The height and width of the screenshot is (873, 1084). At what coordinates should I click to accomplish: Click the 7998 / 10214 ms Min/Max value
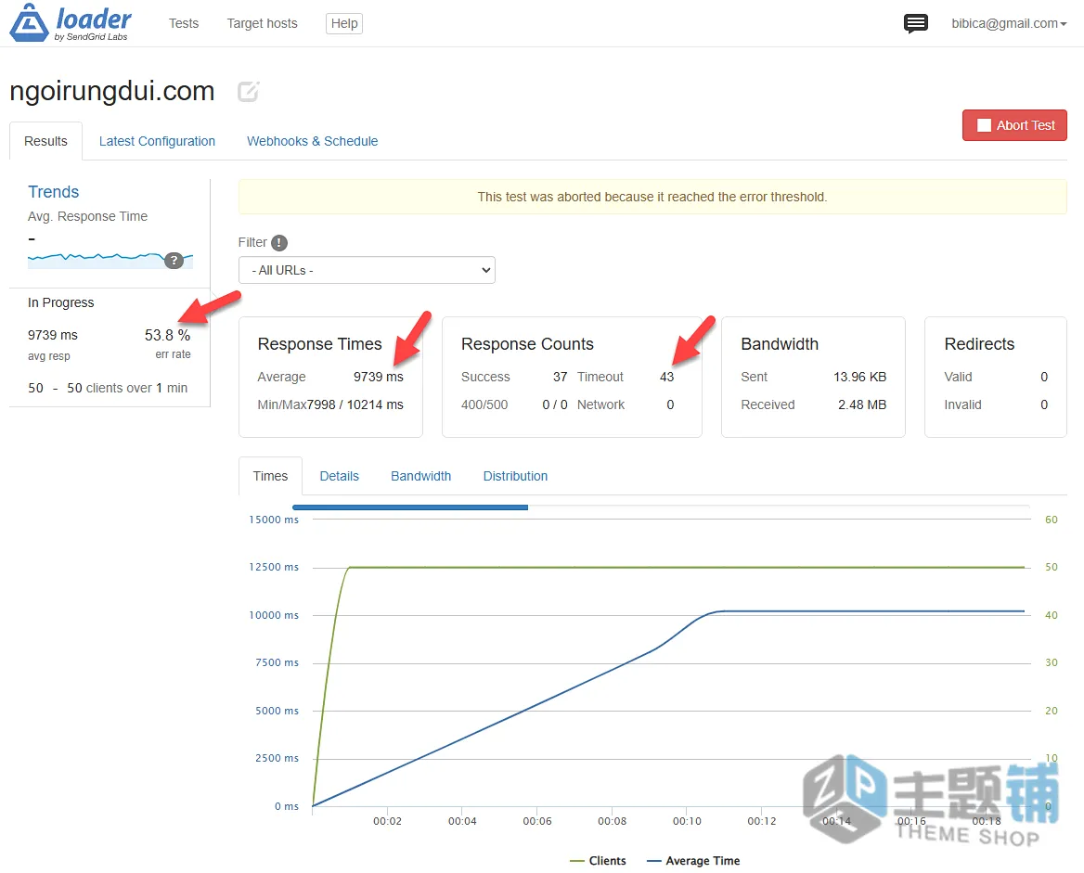pos(355,404)
